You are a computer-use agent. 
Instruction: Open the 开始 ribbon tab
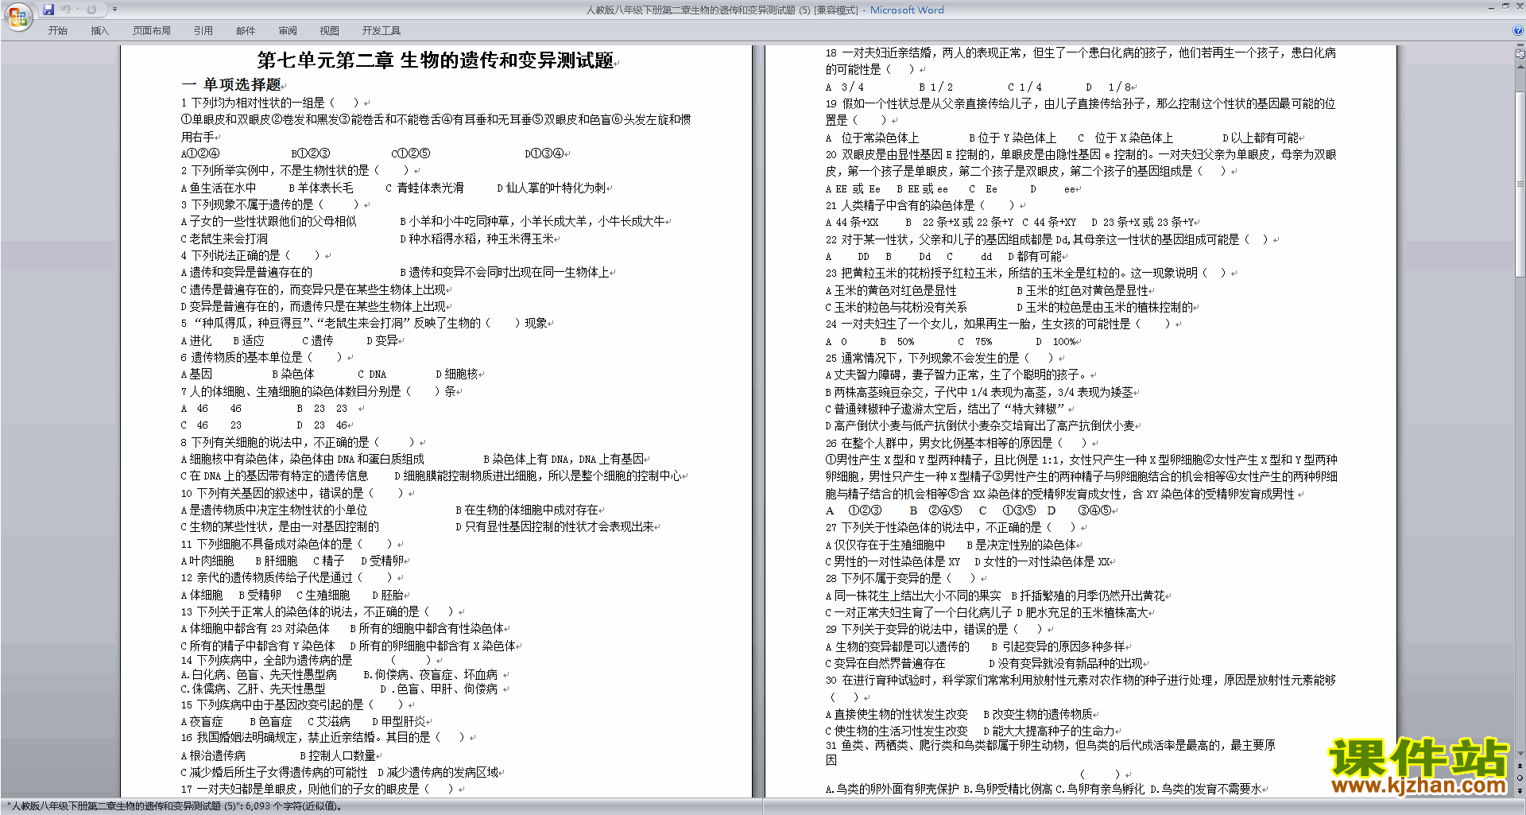pyautogui.click(x=58, y=30)
